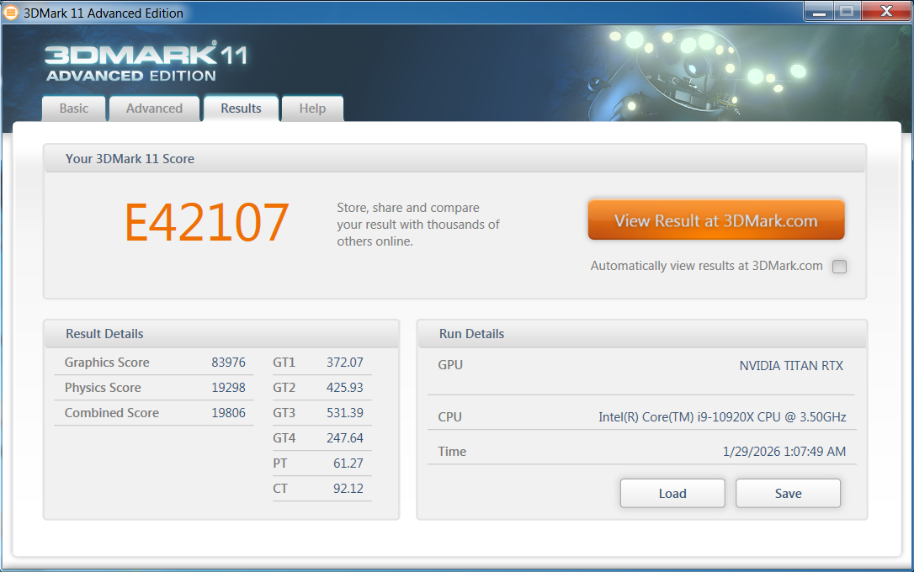Click the Combined Score value 19806
The width and height of the screenshot is (914, 572).
228,413
